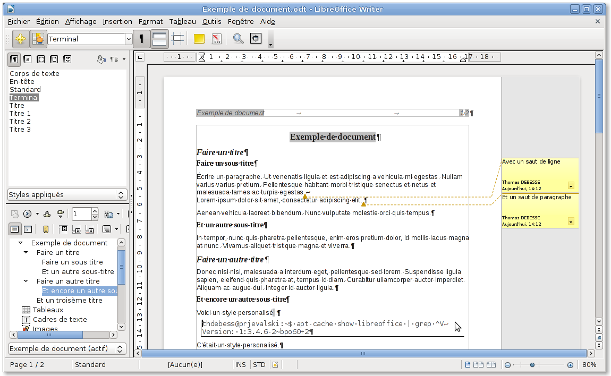This screenshot has width=611, height=376.
Task: Click the zoom slider handle in status bar
Action: point(532,365)
